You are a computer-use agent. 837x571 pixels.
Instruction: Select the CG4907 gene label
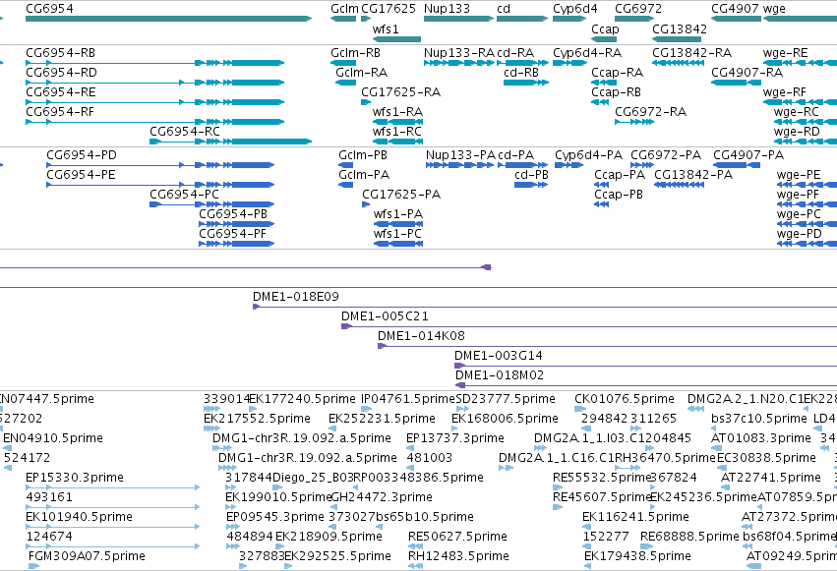[735, 9]
